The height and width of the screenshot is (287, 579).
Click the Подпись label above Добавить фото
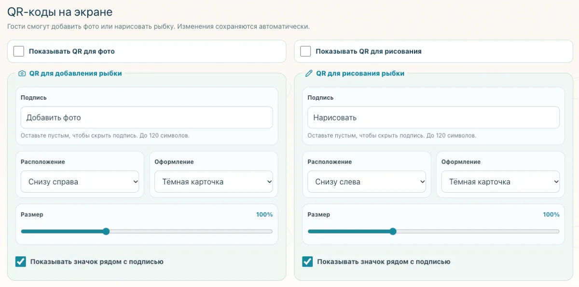(34, 97)
